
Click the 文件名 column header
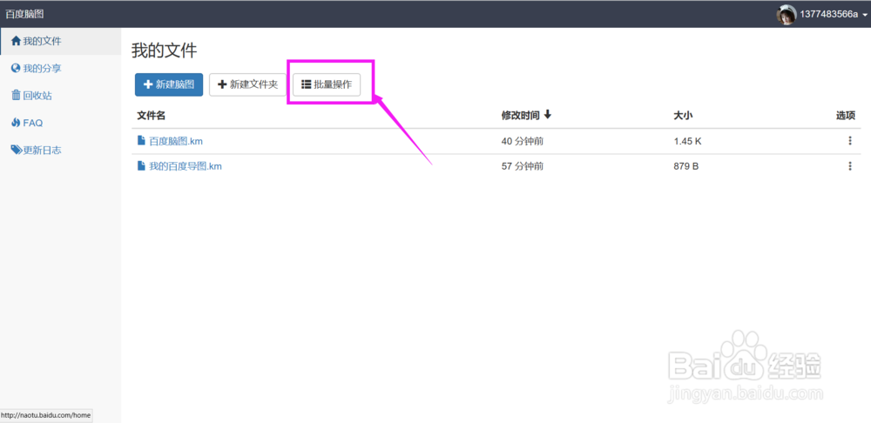(x=151, y=116)
